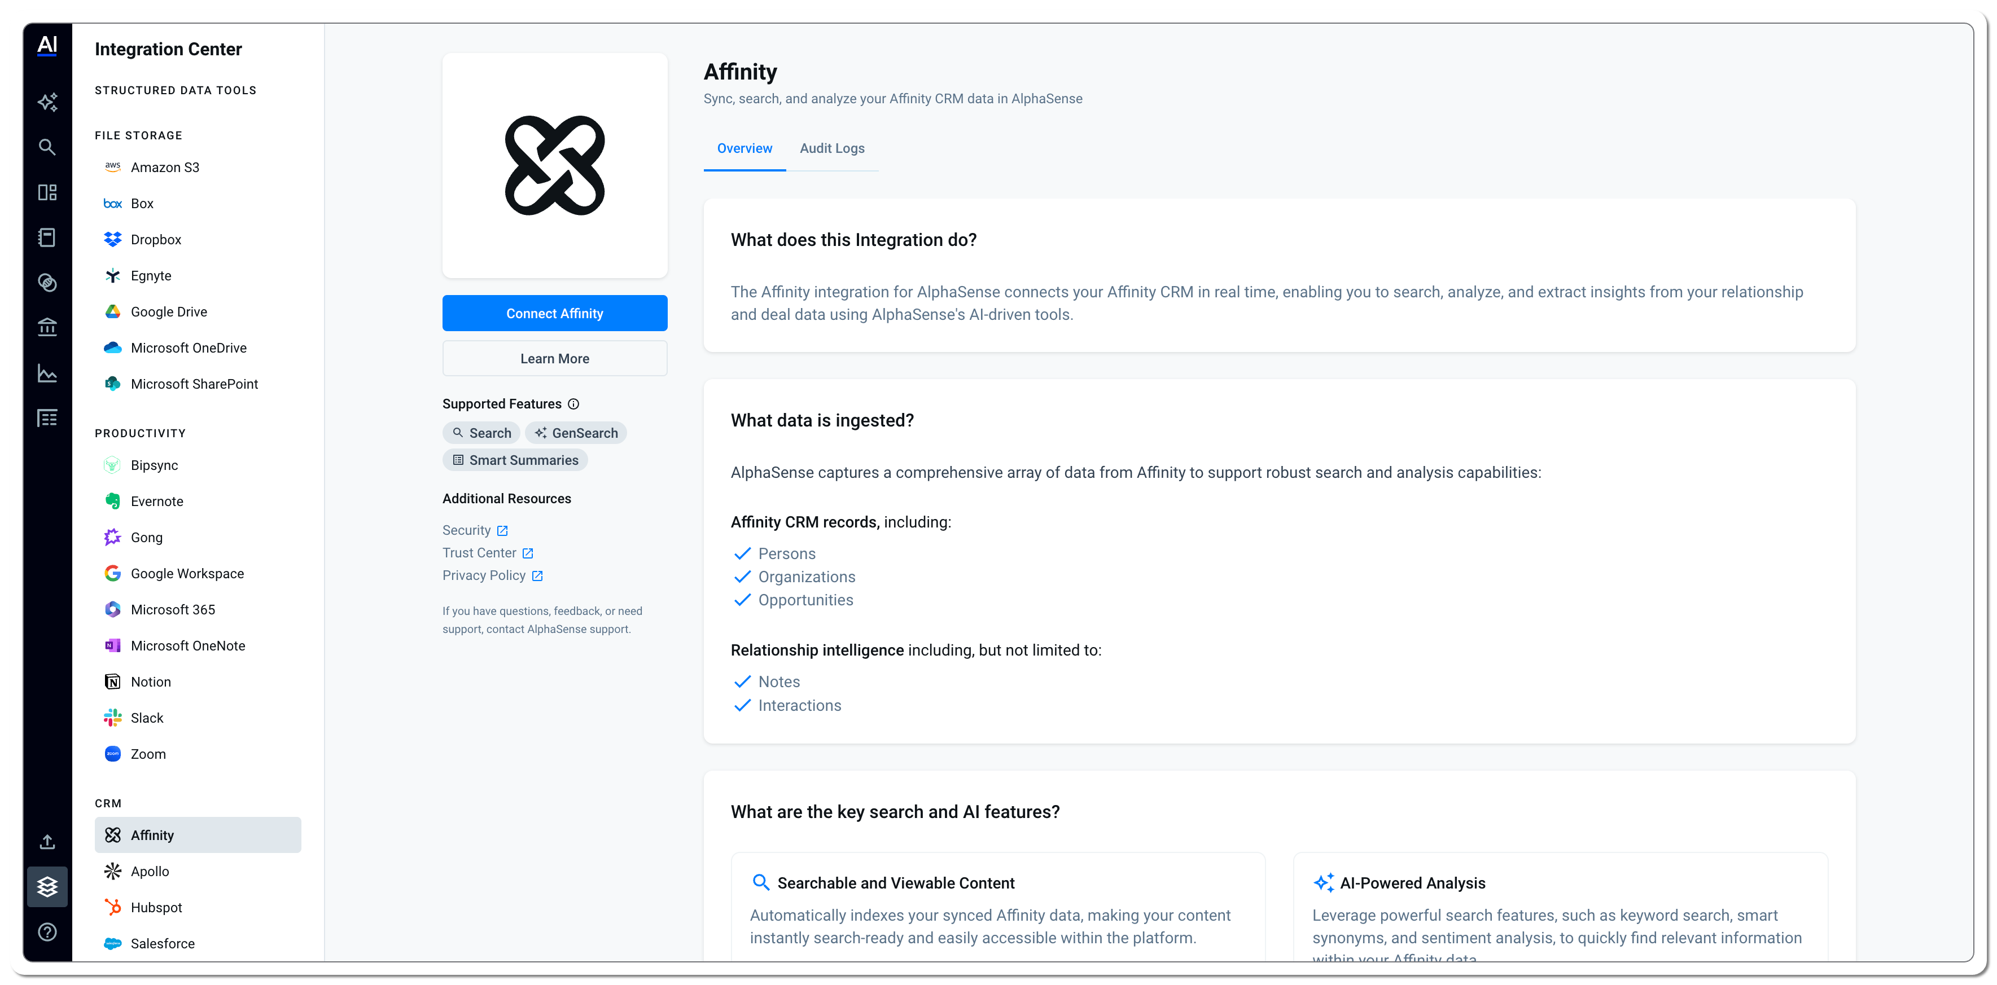Click the 'What data is ingested?' heading

pos(822,420)
